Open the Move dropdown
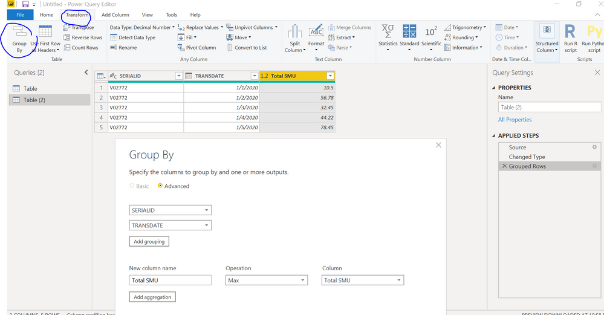 coord(239,37)
